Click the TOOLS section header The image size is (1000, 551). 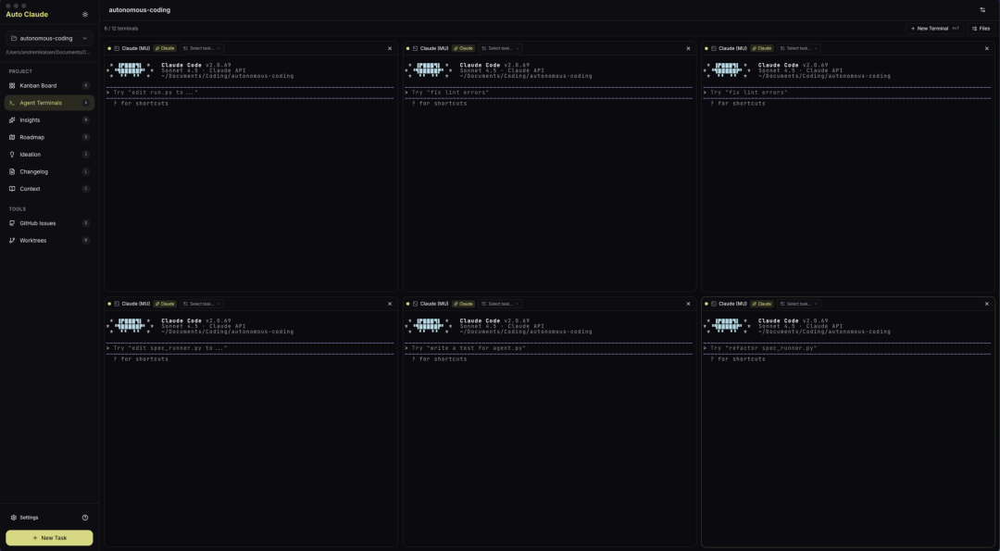pos(18,209)
